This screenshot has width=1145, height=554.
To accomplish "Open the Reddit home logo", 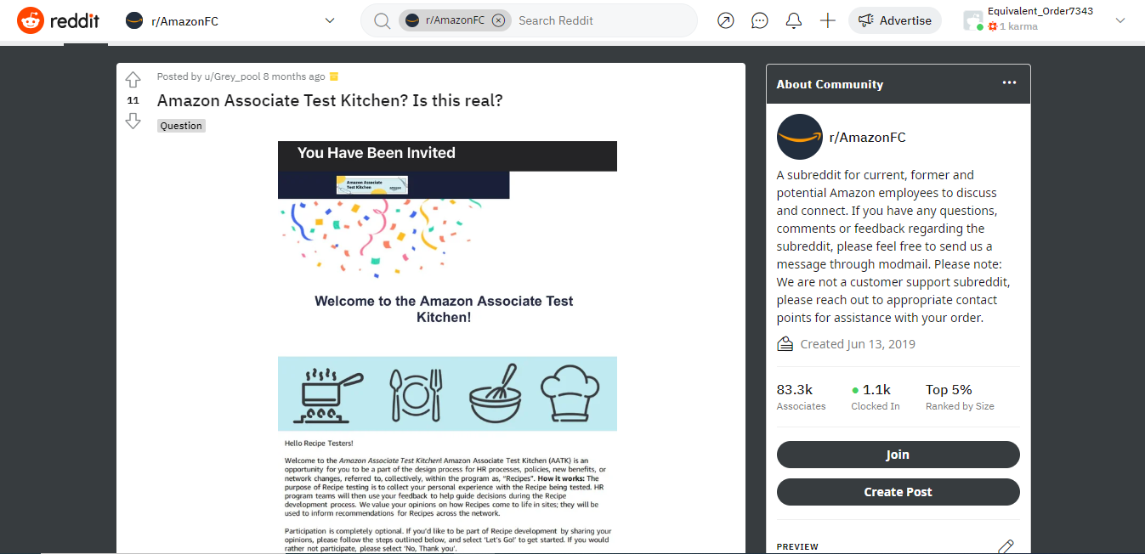I will tap(60, 20).
